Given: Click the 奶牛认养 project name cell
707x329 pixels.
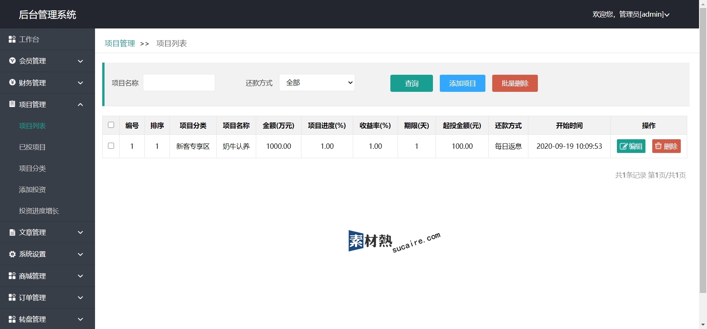Looking at the screenshot, I should click(x=236, y=146).
